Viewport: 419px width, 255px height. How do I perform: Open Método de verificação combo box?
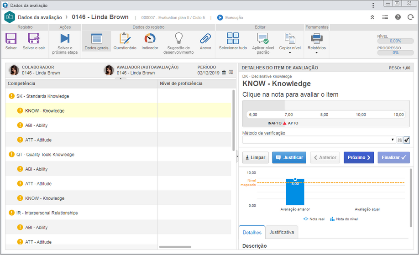319,140
